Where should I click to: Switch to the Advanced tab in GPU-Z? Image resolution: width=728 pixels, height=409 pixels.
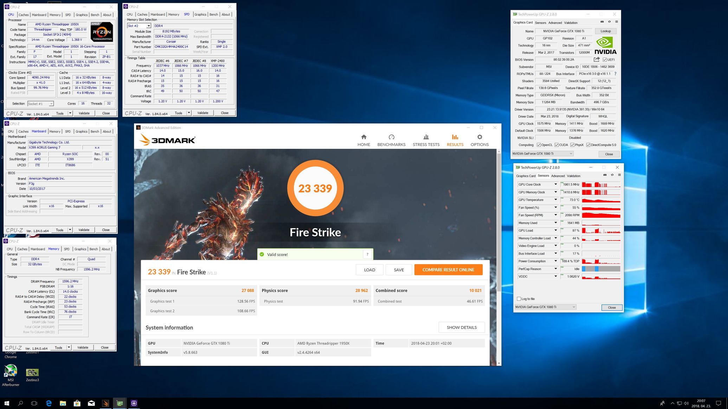coord(555,23)
